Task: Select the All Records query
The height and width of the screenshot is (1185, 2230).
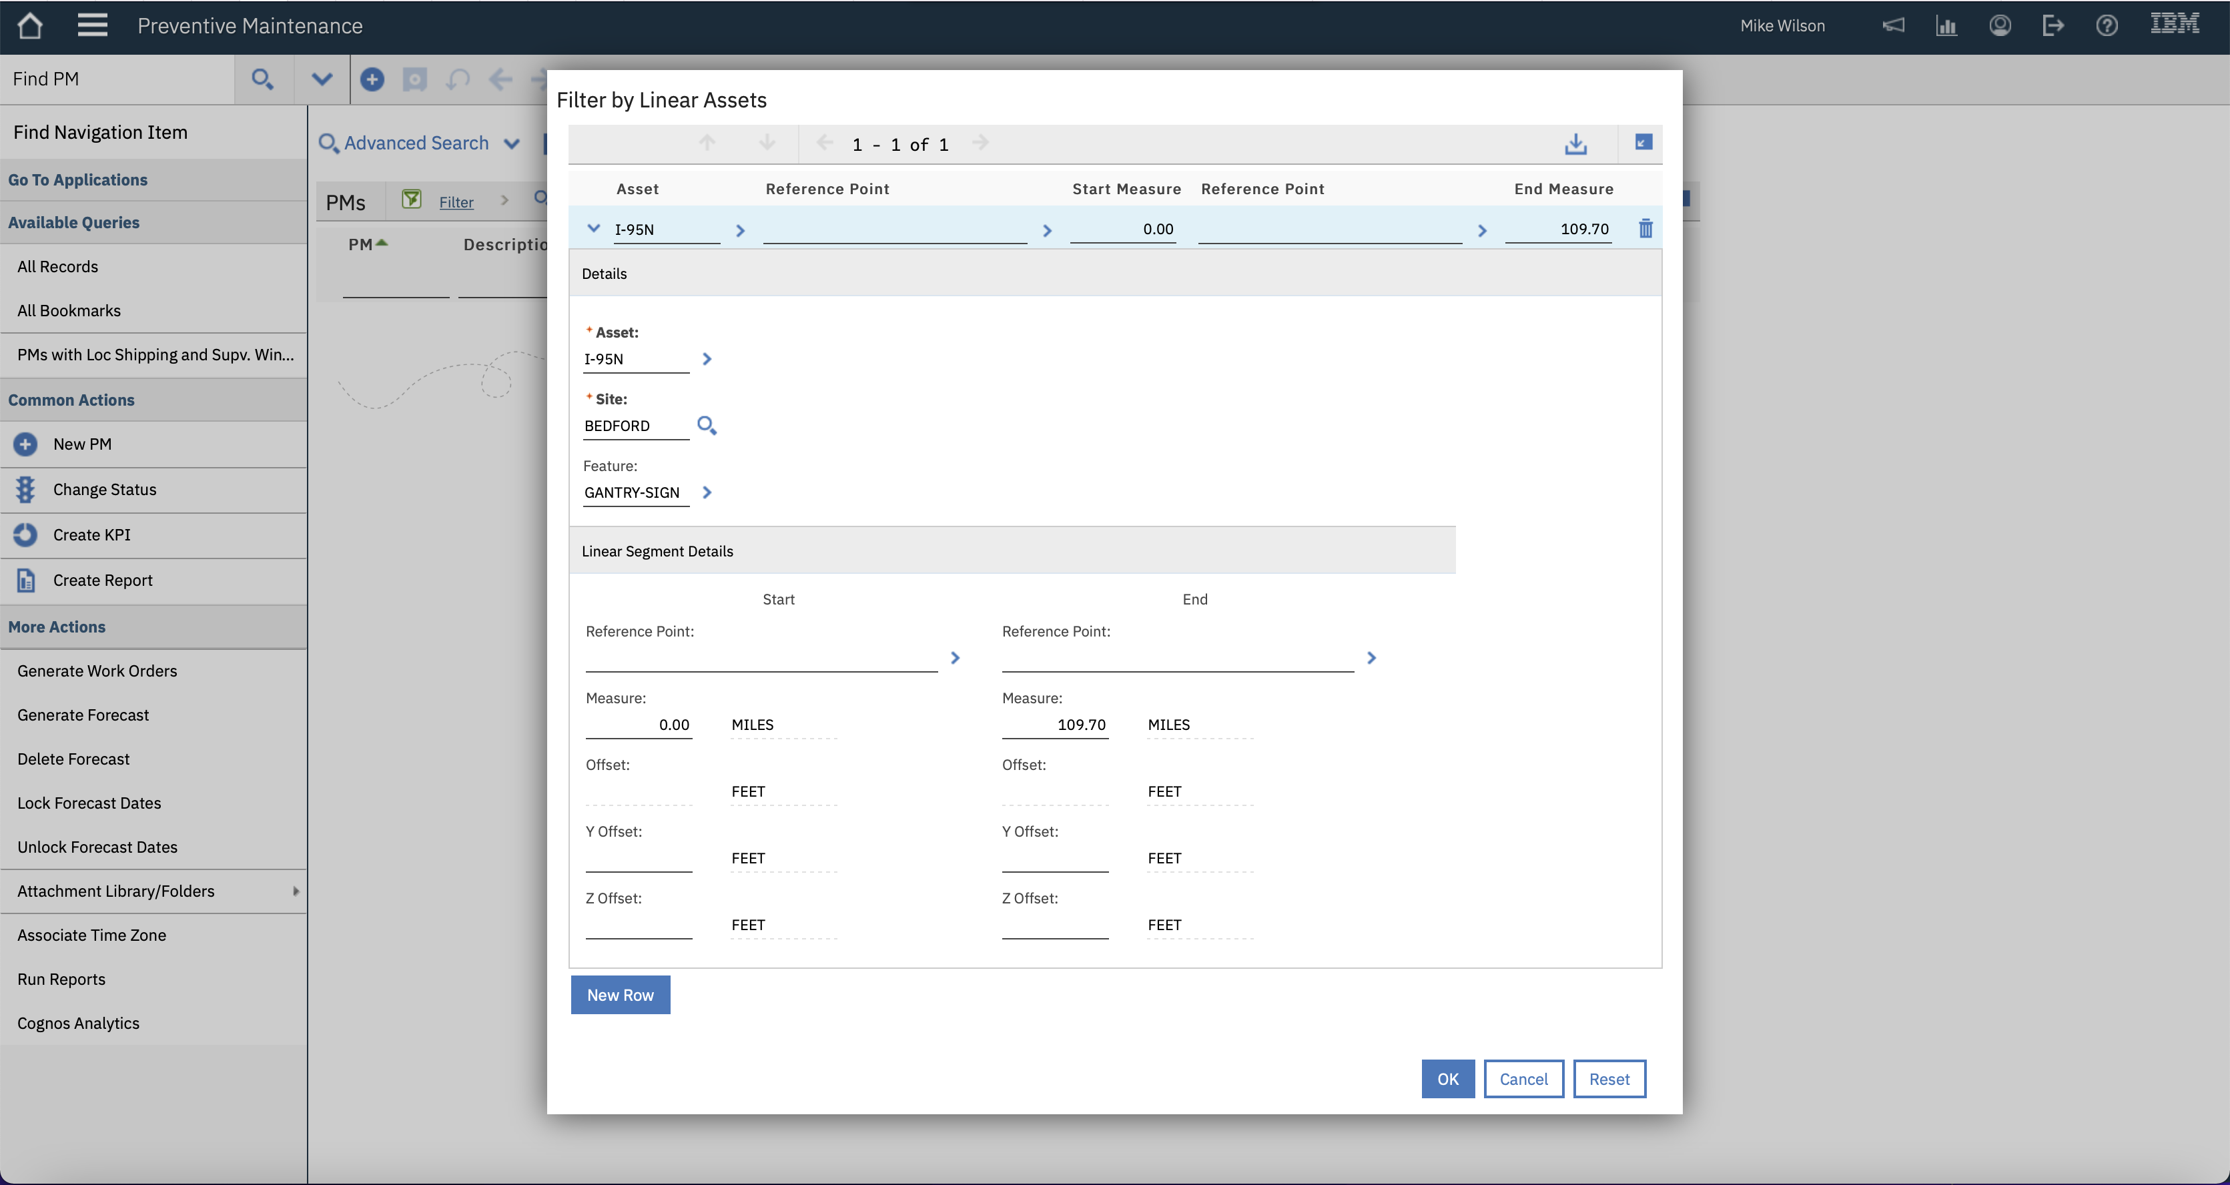Action: coord(57,266)
